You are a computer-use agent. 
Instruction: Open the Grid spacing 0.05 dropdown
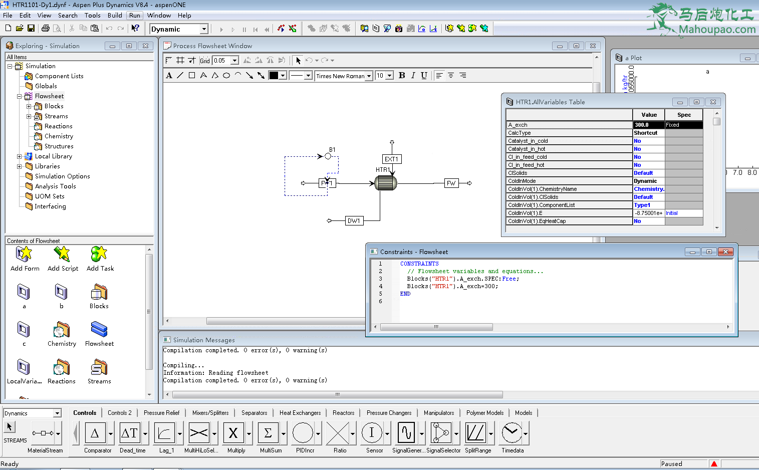(x=234, y=61)
